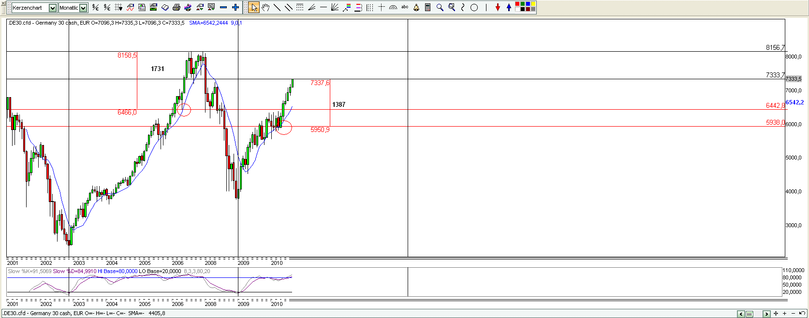The height and width of the screenshot is (318, 809).
Task: Print the chart using printer icon
Action: [x=177, y=7]
